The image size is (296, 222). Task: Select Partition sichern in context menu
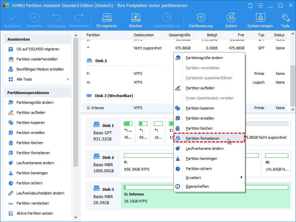click(209, 169)
